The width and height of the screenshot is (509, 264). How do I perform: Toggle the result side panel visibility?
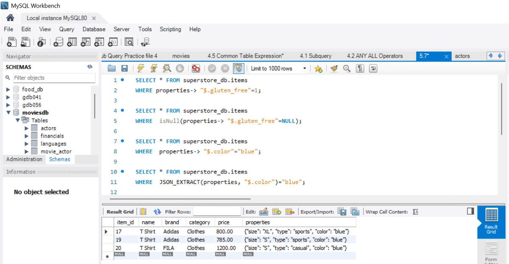tap(470, 211)
